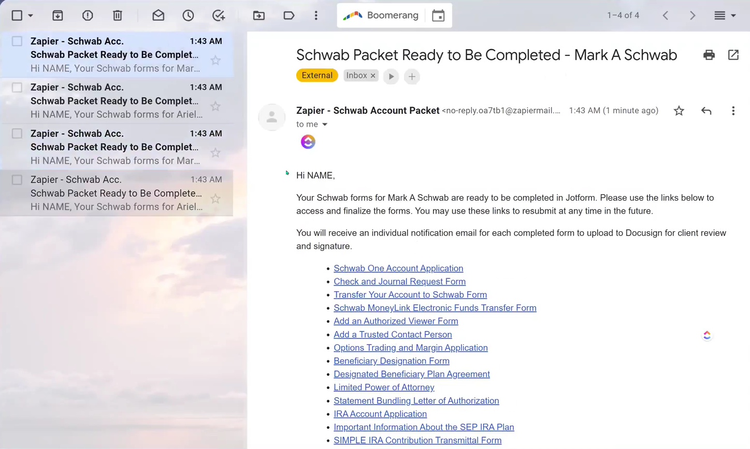Screen dimensions: 750x449
Task: Open the Add an Authorized Viewer Form link
Action: coord(396,321)
